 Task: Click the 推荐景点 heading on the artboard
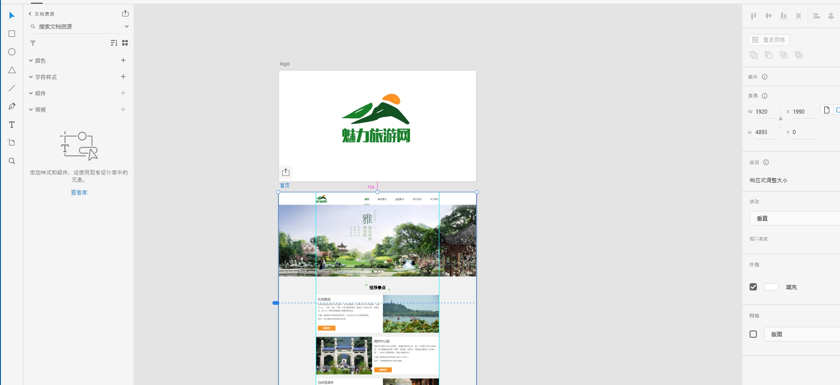[x=377, y=287]
